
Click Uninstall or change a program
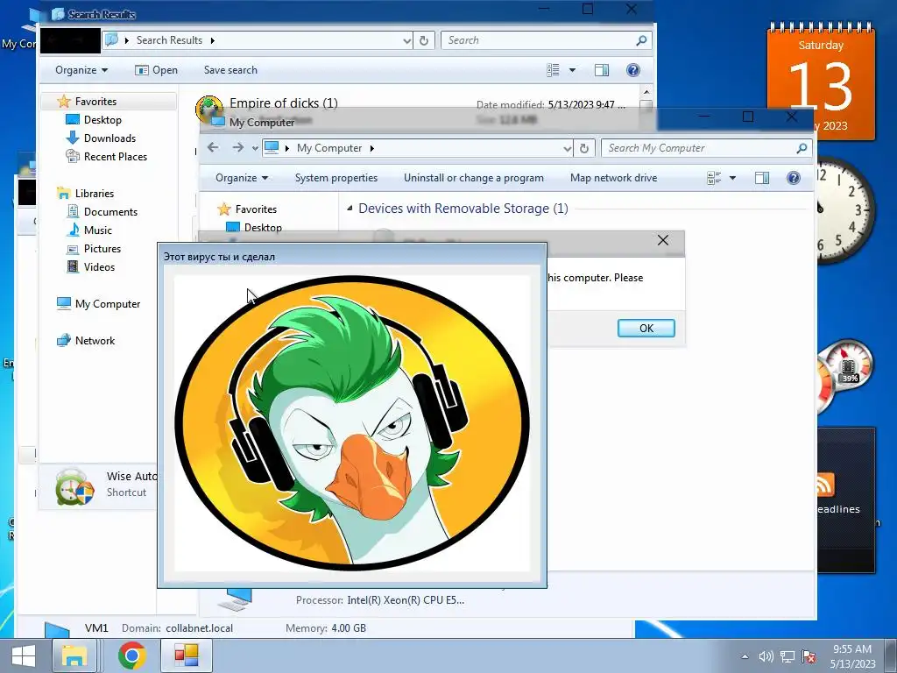pyautogui.click(x=473, y=177)
